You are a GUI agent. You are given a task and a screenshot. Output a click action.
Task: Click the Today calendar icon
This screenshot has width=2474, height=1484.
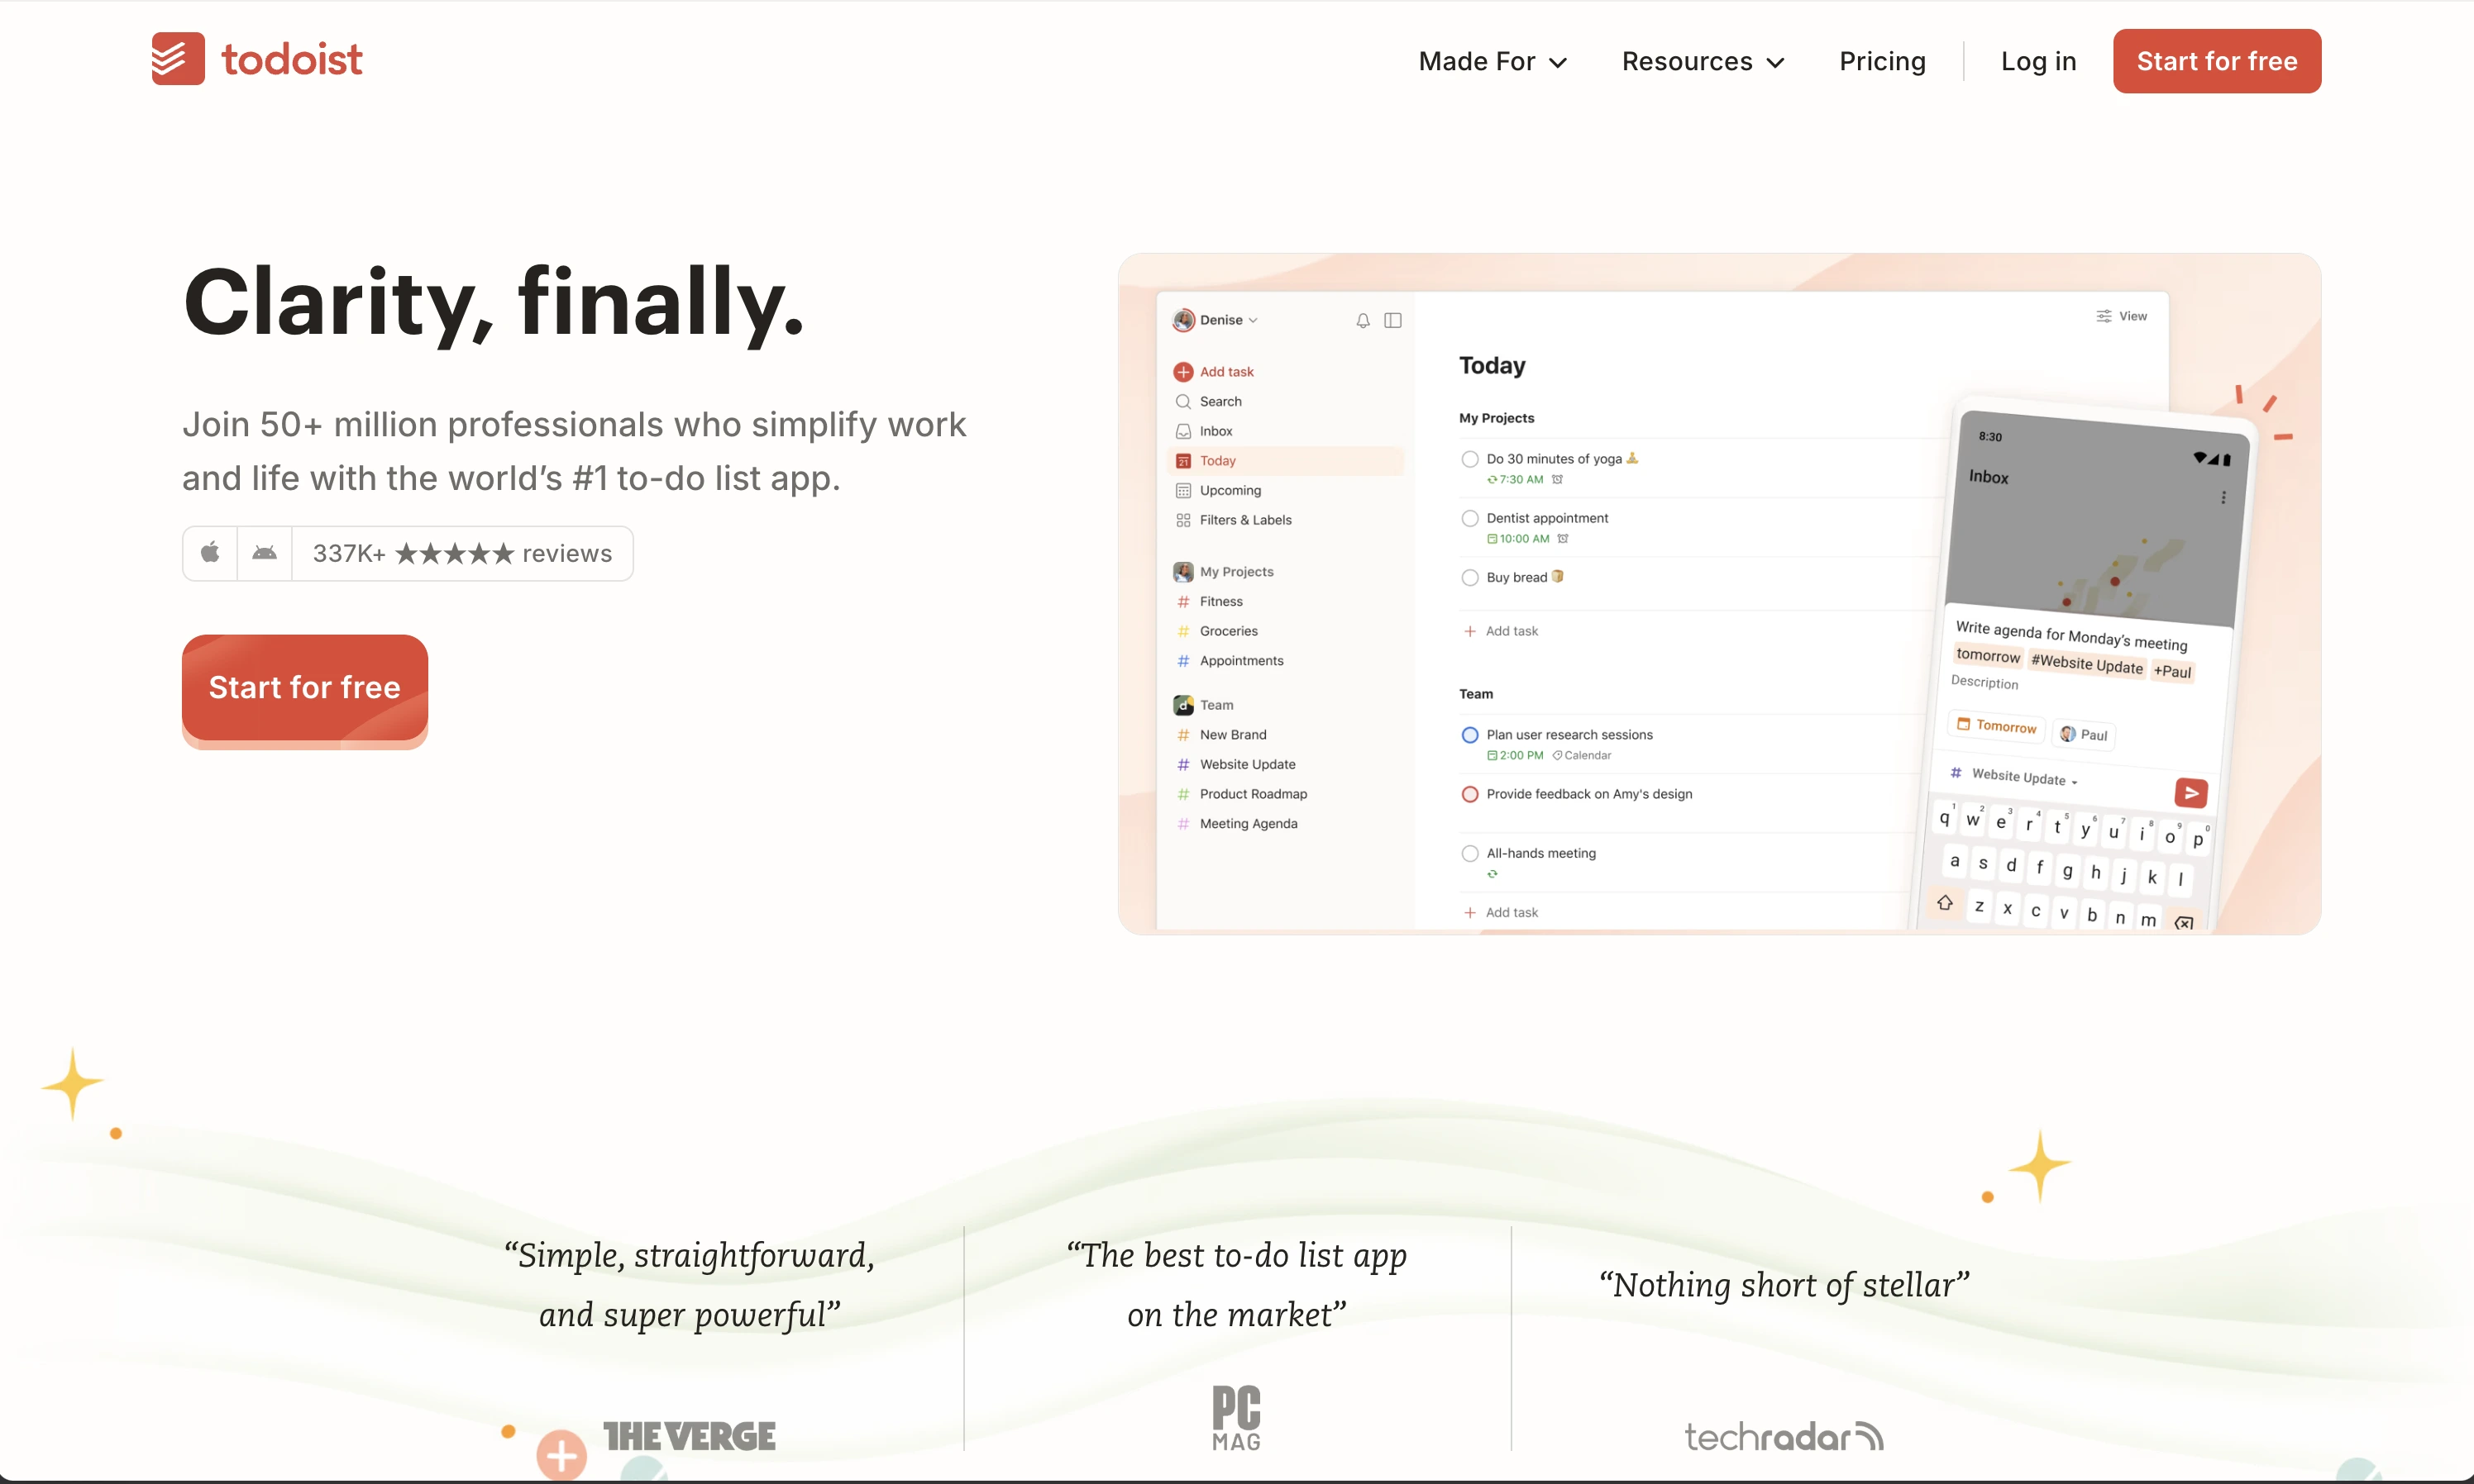1182,461
